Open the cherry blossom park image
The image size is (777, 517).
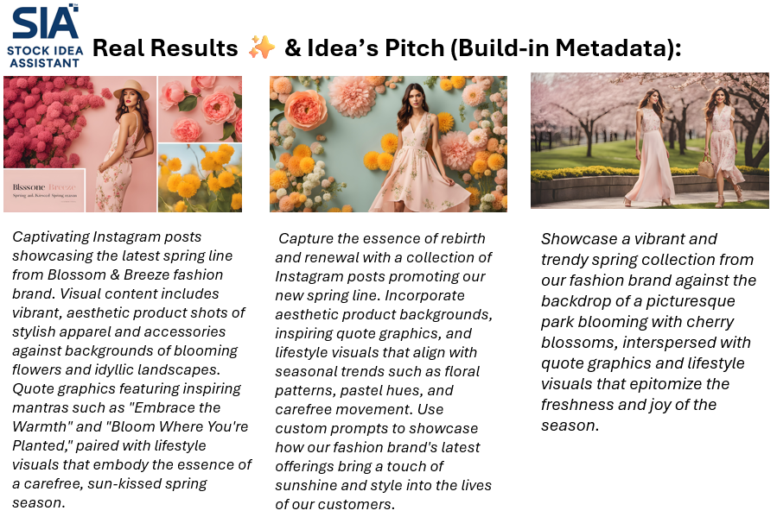[650, 141]
